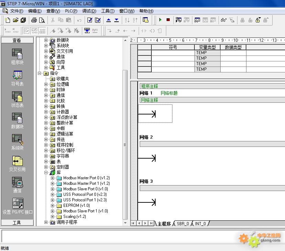Switch to the INT_0 tab
Image resolution: width=285 pixels, height=251 pixels.
point(200,223)
